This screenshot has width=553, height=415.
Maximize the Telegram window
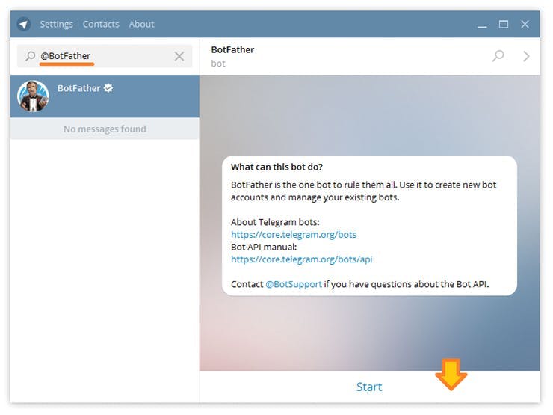click(504, 25)
